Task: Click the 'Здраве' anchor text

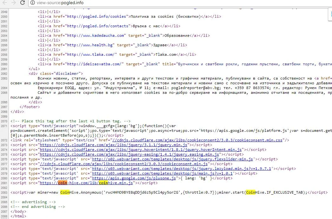Action: (x=160, y=45)
